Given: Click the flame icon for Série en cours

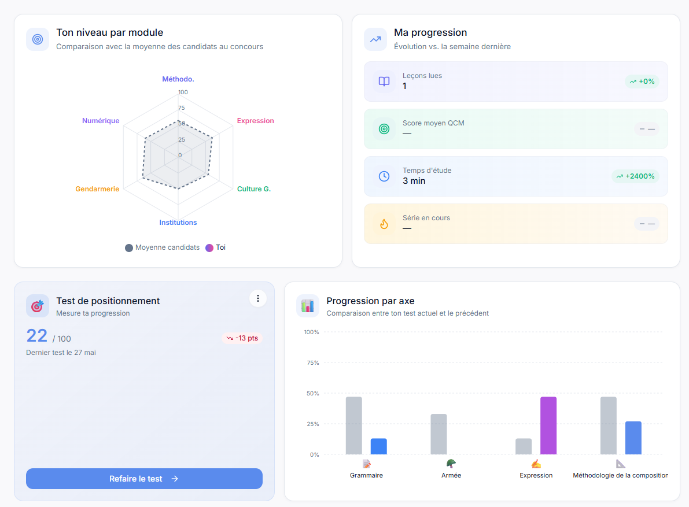Looking at the screenshot, I should coord(384,224).
